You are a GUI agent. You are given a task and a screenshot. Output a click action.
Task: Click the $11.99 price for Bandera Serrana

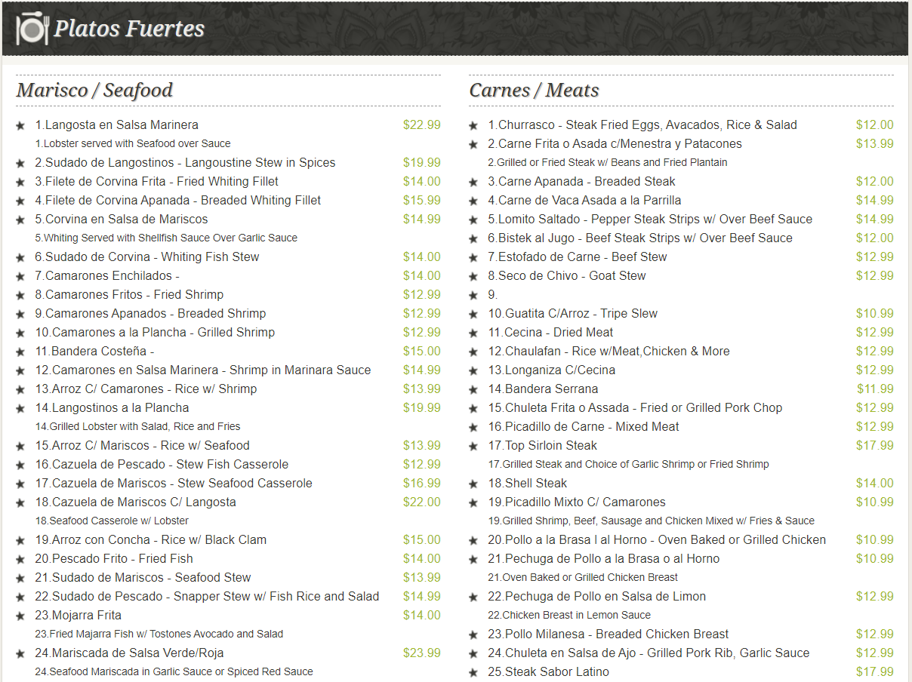[x=875, y=389]
